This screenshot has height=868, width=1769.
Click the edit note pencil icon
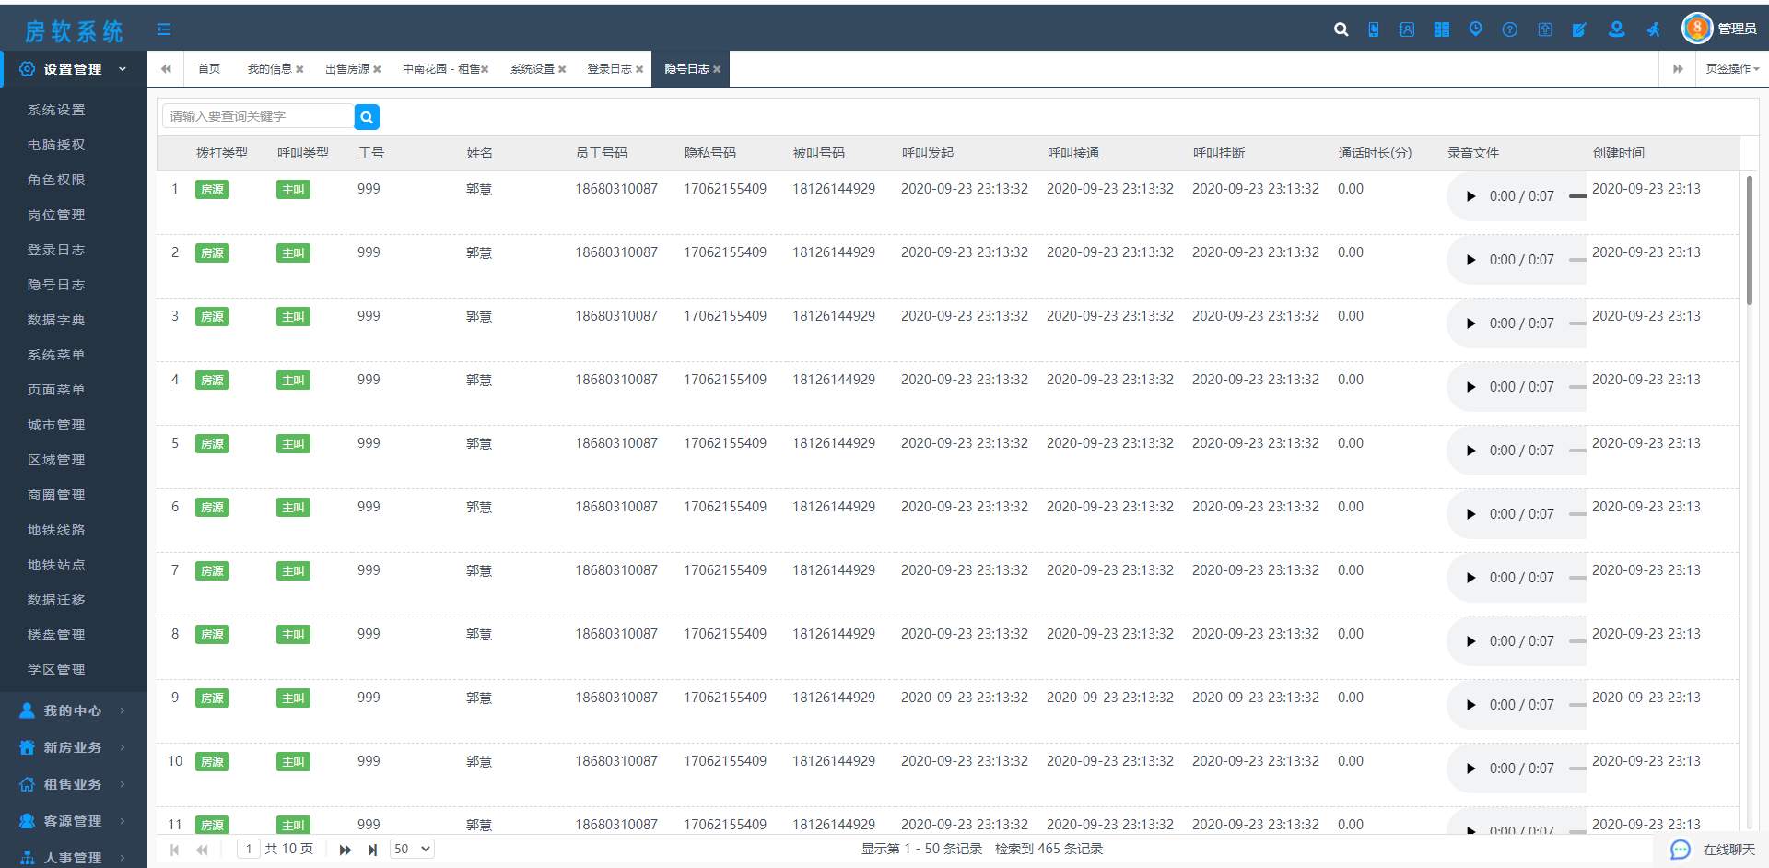point(1579,29)
